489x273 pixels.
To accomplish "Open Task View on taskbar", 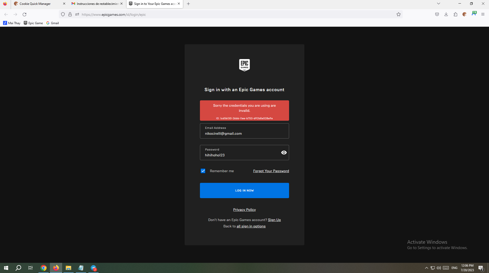I will [31, 268].
